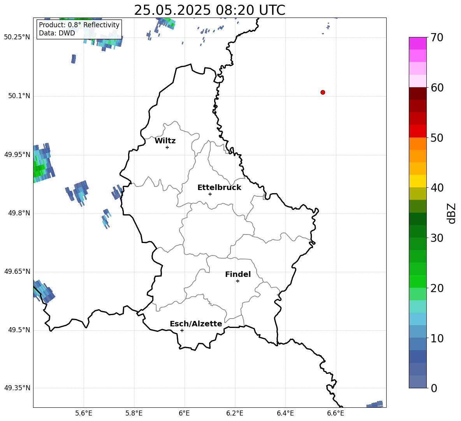Select the Wiltz station label
Viewport: 461px width, 421px height.
[165, 141]
